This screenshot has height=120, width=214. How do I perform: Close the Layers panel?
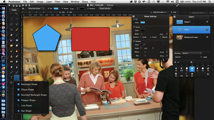pyautogui.click(x=175, y=17)
